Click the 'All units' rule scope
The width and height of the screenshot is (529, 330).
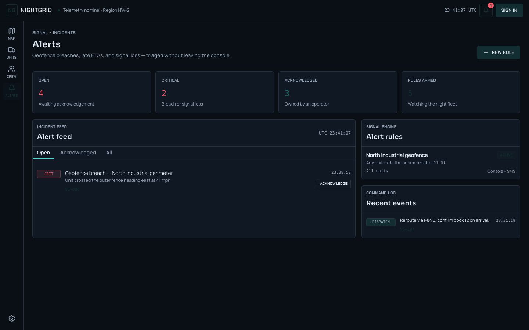(377, 171)
